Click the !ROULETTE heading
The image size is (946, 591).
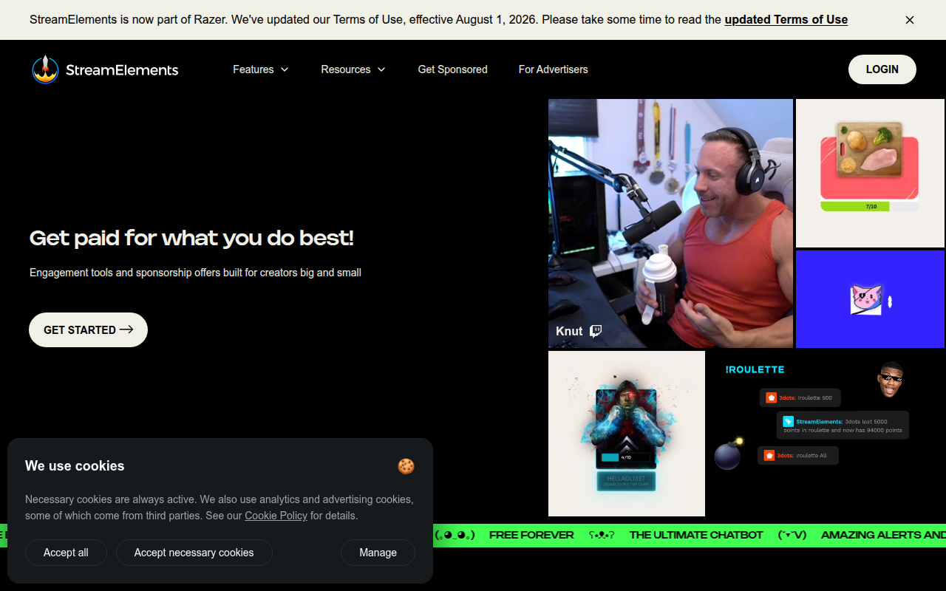coord(755,369)
